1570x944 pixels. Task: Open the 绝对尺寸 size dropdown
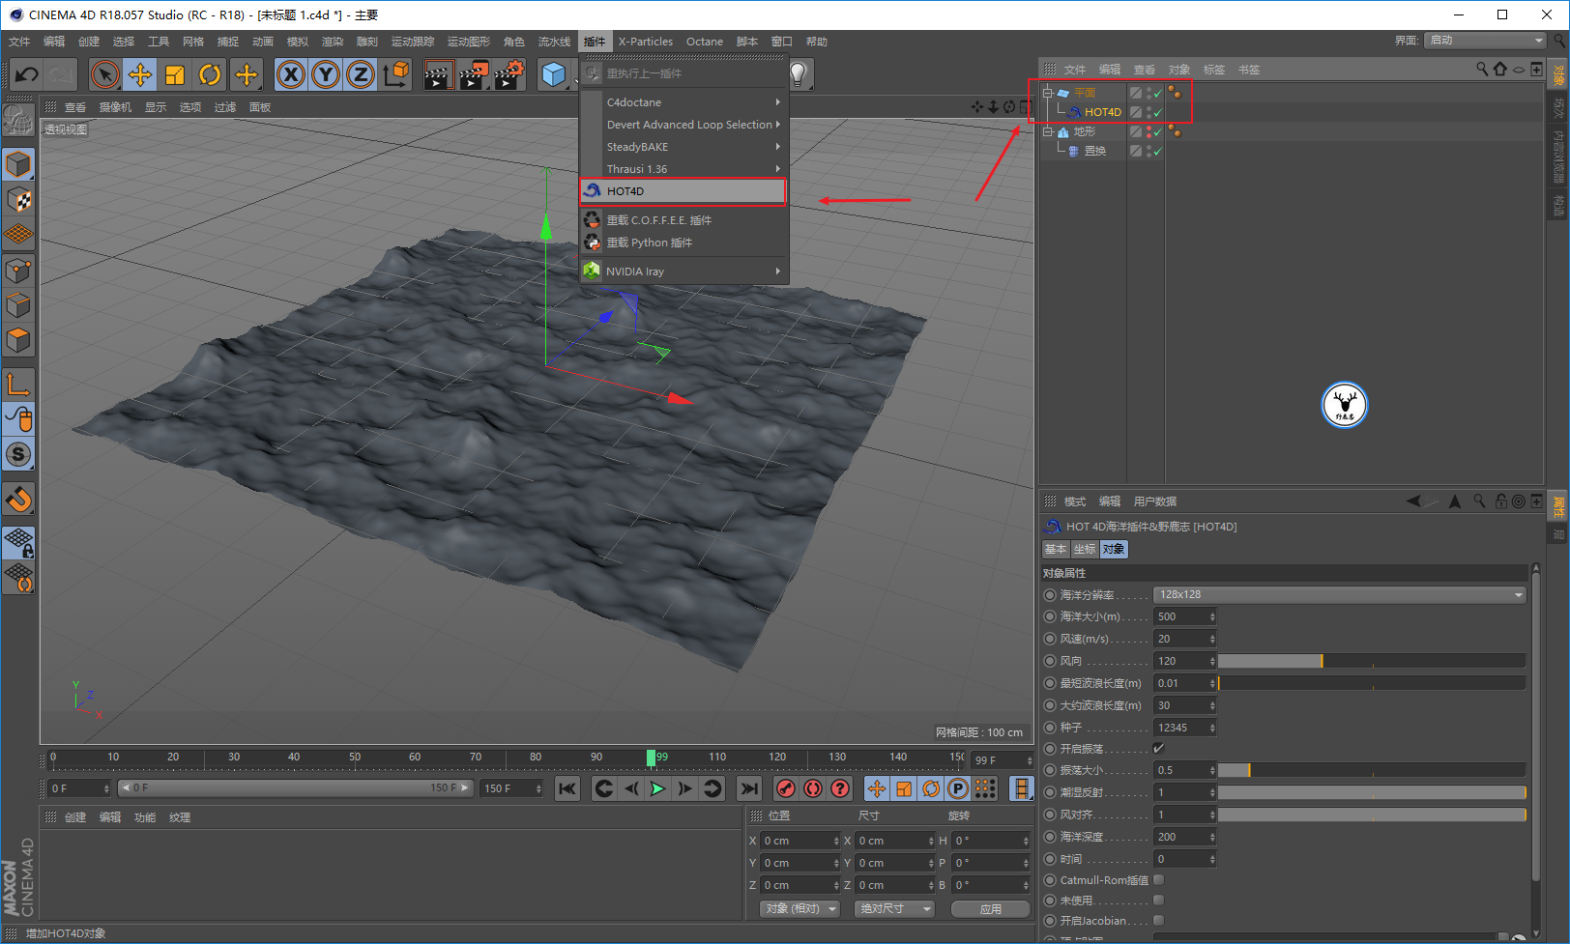[895, 909]
